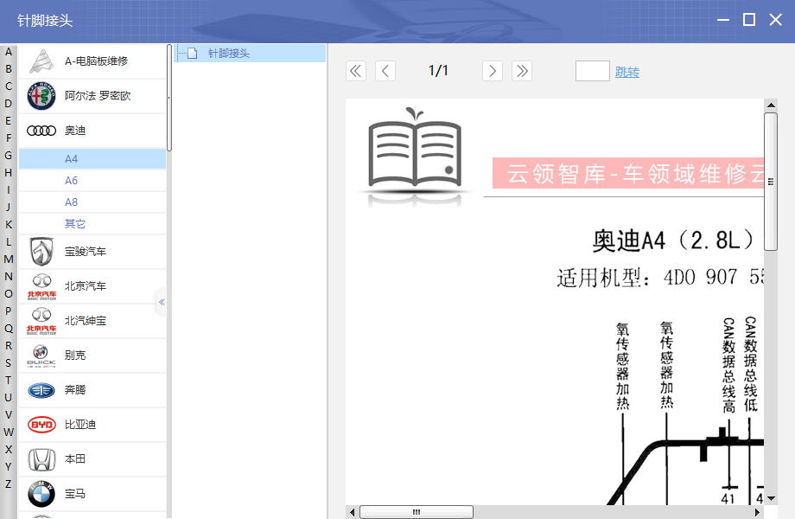Click the 跳转 jump link
This screenshot has height=519, width=795.
point(627,72)
